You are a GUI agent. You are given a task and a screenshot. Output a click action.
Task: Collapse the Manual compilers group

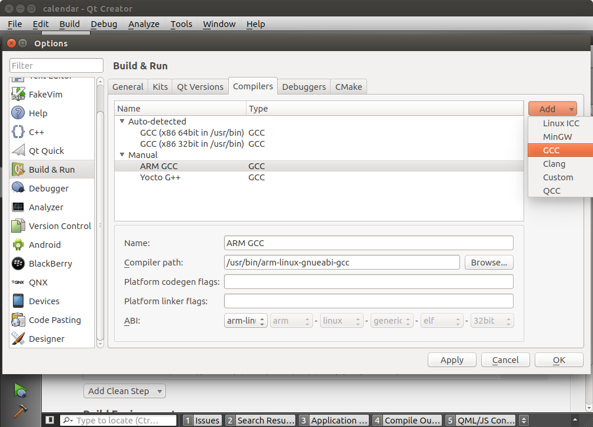click(122, 154)
